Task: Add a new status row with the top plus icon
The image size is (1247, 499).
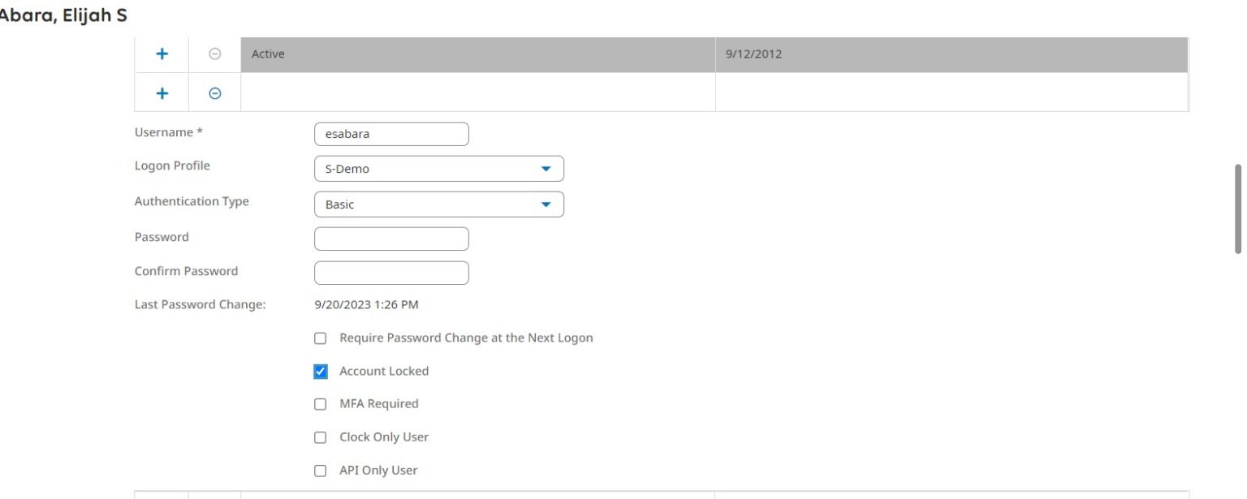Action: point(162,54)
